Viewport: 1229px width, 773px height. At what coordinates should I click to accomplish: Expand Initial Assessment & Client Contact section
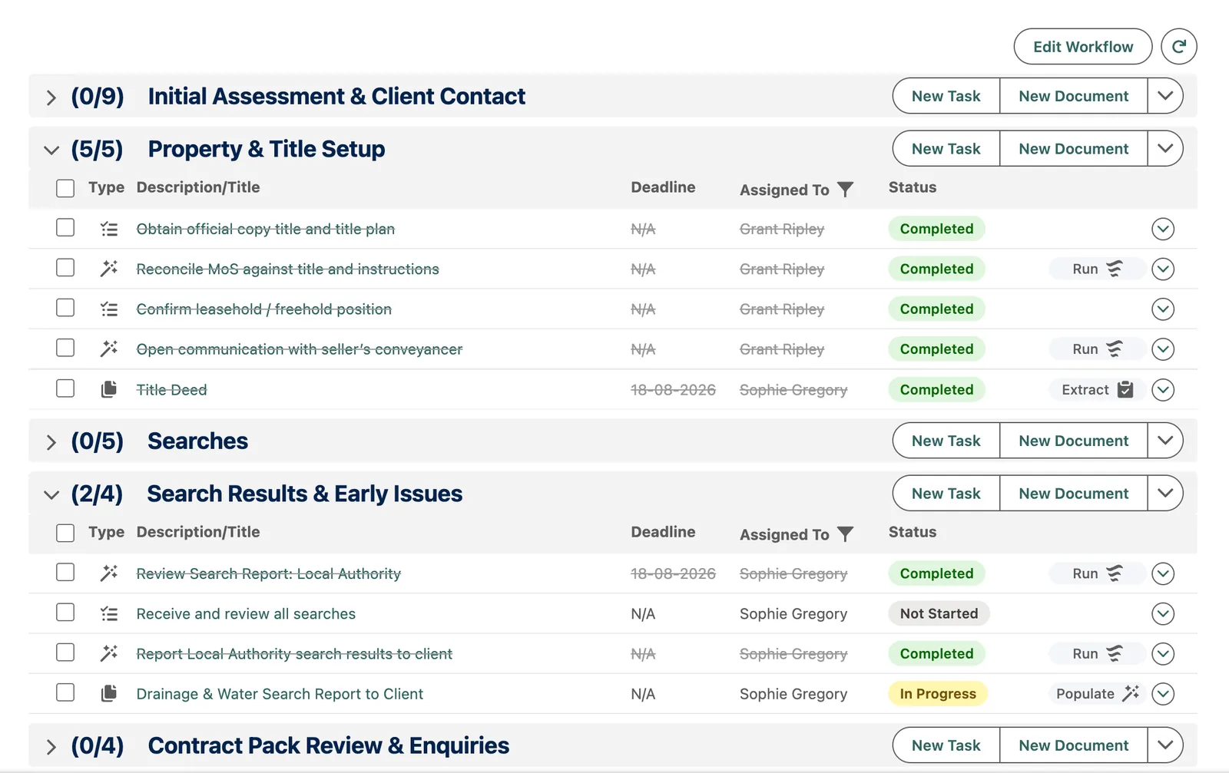(x=51, y=97)
